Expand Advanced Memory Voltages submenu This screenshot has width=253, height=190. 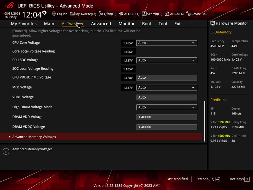point(101,137)
